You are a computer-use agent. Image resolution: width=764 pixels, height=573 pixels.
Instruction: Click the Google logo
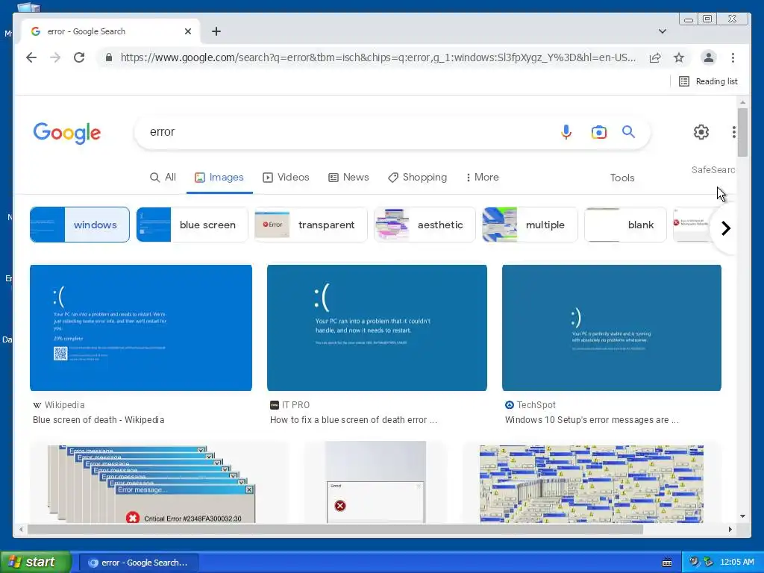(66, 133)
